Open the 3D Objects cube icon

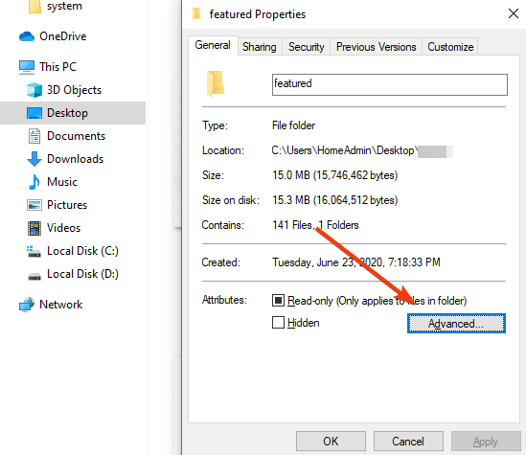34,90
